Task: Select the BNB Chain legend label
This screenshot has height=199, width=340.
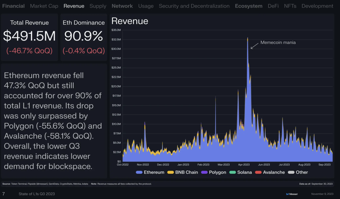Action: (x=187, y=172)
